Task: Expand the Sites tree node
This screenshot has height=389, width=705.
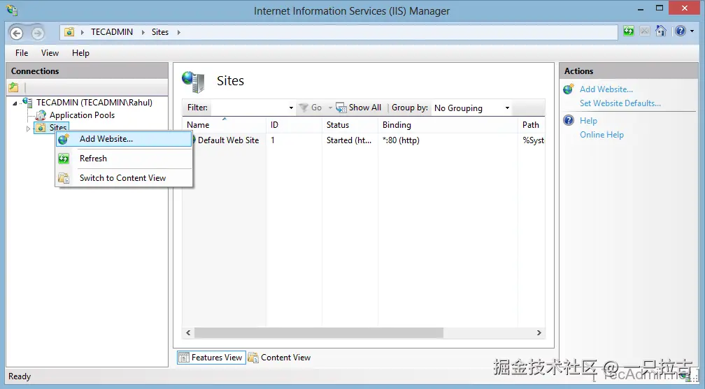Action: point(28,129)
